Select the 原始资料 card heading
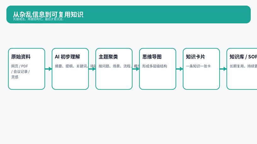 [x=21, y=57]
